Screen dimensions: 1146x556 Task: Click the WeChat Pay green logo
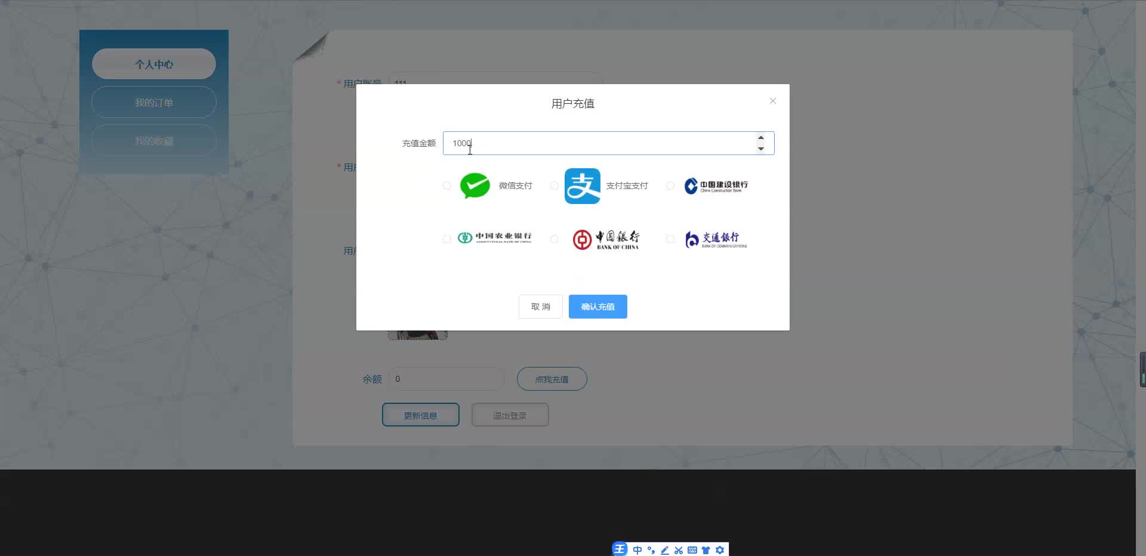(475, 186)
